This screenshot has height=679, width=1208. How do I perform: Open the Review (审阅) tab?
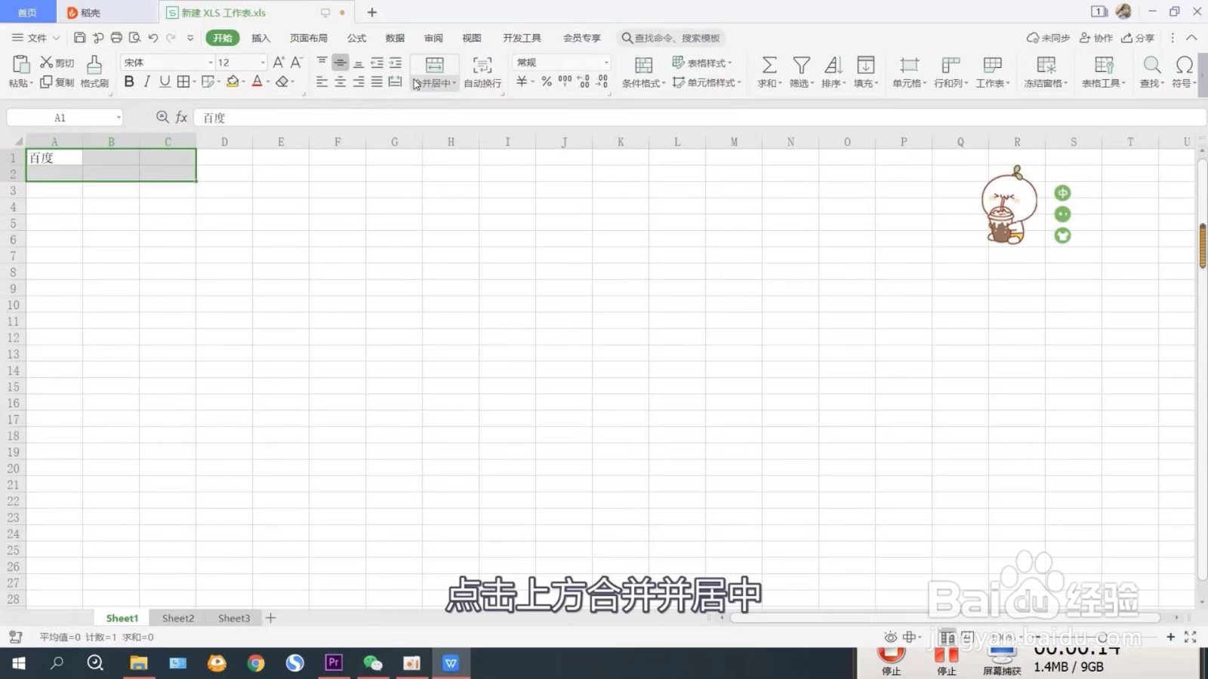pyautogui.click(x=433, y=38)
